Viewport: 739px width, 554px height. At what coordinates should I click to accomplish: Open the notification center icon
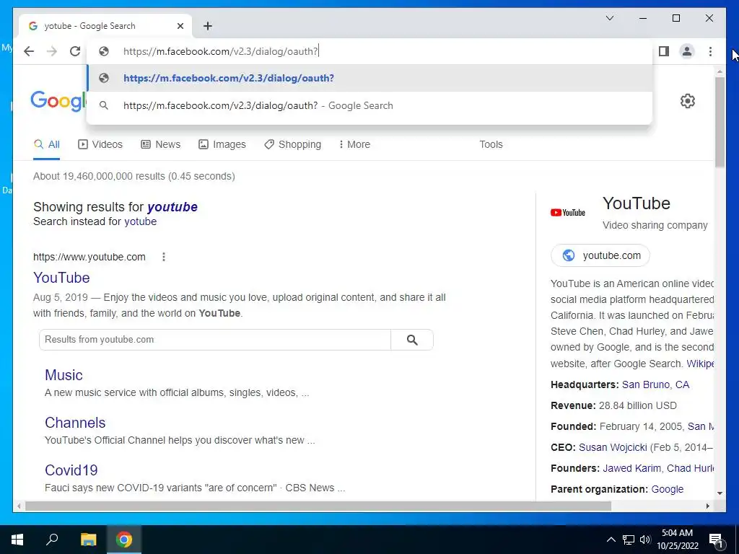pyautogui.click(x=716, y=540)
